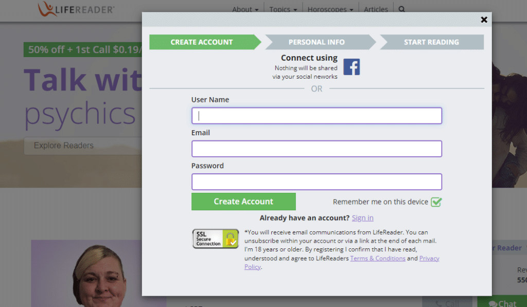Click the green Create Account button
Viewport: 527px width, 307px height.
(x=243, y=202)
